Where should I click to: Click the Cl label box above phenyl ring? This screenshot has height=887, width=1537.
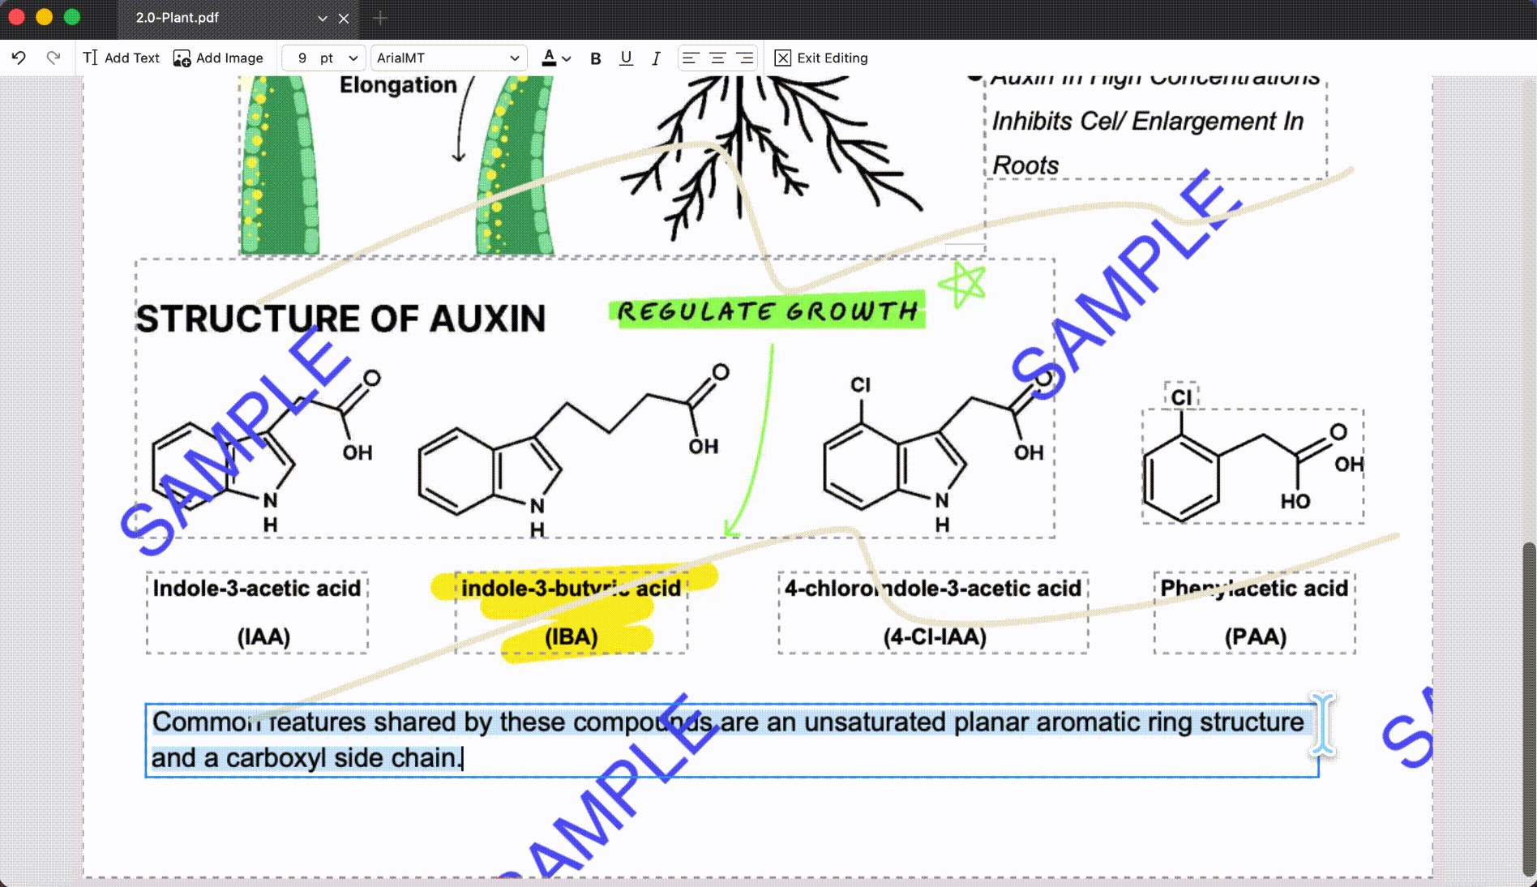point(1181,396)
